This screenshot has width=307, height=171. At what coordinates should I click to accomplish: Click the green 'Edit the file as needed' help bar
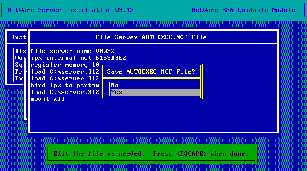pos(151,154)
